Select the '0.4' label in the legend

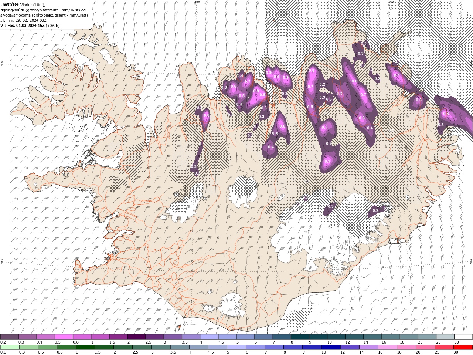point(40,342)
